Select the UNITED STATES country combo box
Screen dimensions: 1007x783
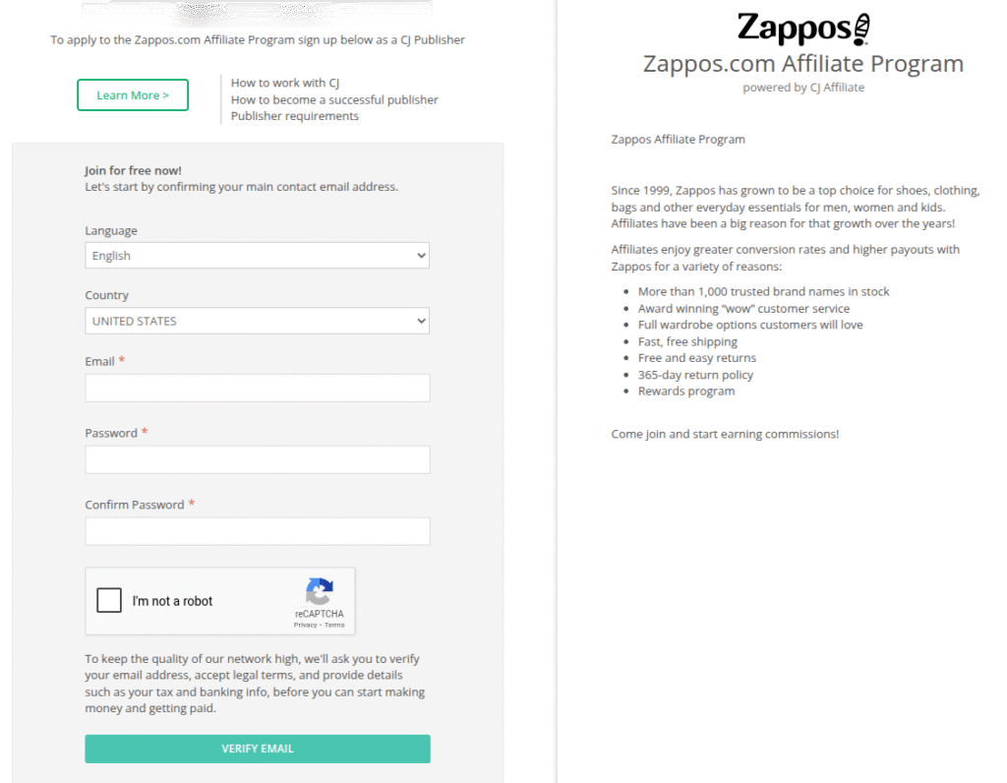click(257, 321)
